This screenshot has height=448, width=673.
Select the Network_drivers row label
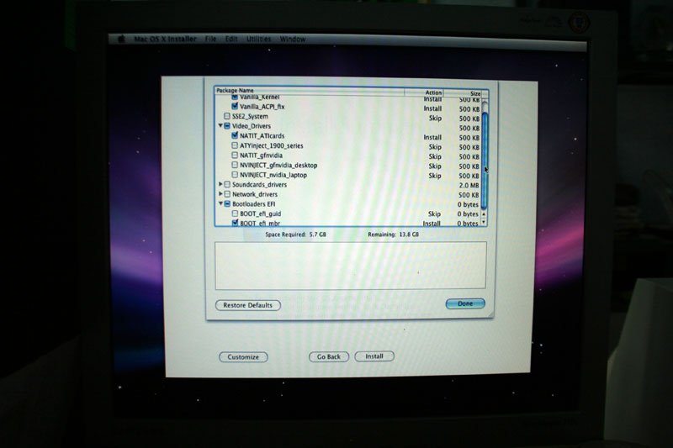coord(255,194)
